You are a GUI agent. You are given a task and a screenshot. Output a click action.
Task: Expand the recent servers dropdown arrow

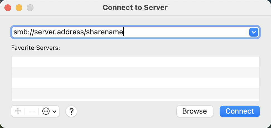click(253, 32)
